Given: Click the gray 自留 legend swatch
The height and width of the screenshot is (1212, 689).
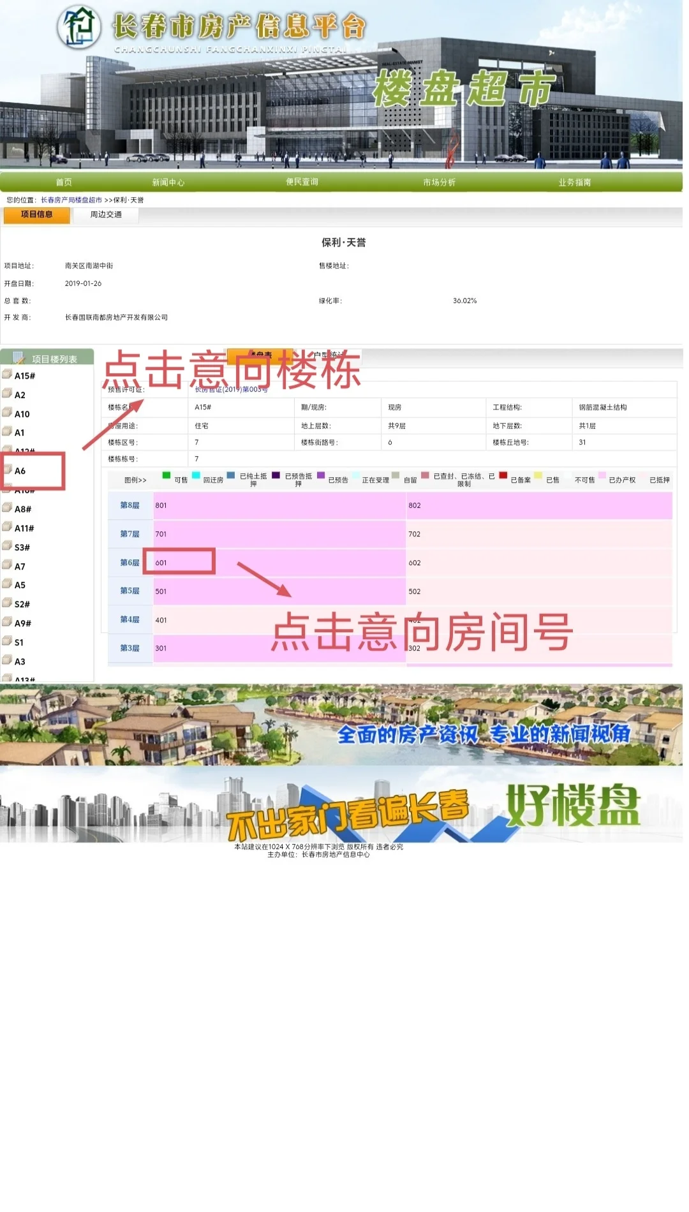Looking at the screenshot, I should 396,475.
